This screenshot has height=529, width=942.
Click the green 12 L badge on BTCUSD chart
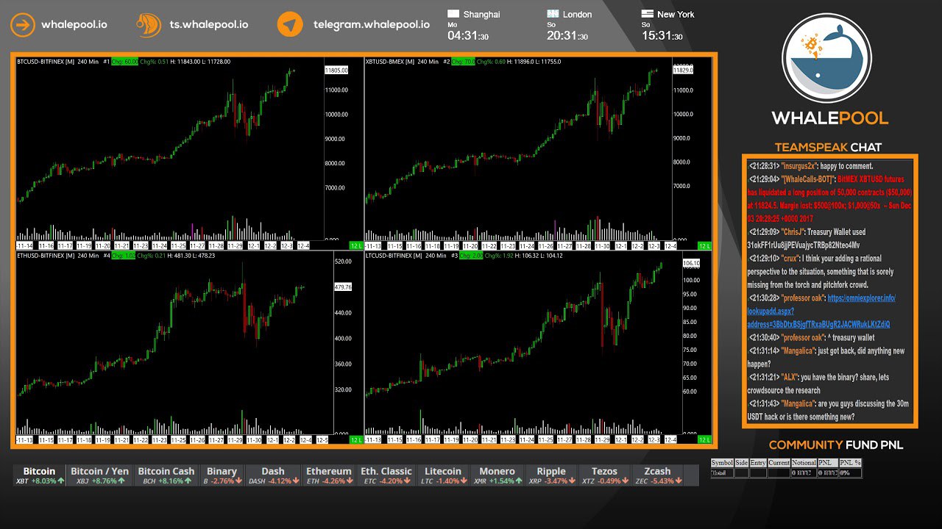coord(355,246)
